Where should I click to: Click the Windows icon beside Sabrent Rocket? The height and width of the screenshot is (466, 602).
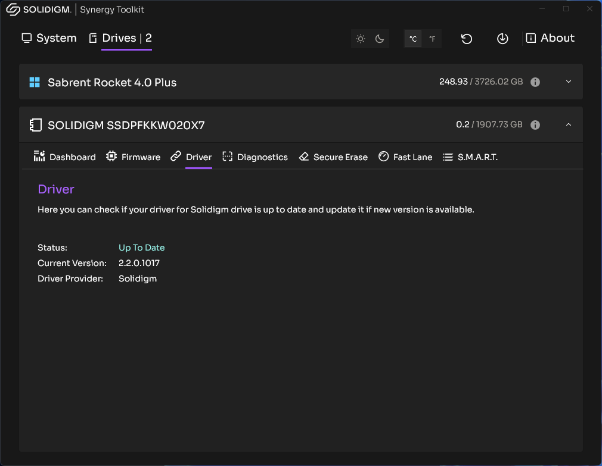(35, 82)
